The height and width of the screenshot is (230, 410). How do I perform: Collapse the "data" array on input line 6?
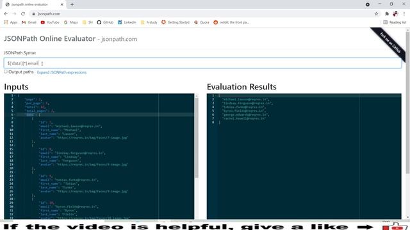15,114
